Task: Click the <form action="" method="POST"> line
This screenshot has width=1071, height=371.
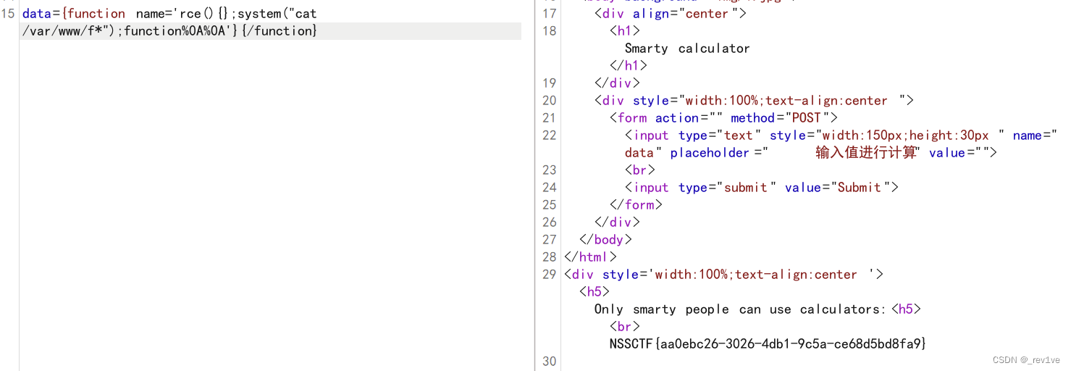Action: point(723,118)
